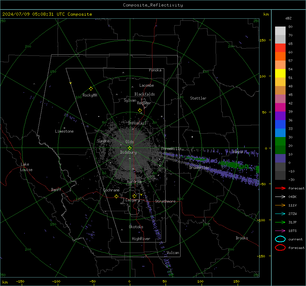Viewport: 306px width, 286px height.
Task: Click the Strathmore label
Action: (165, 201)
